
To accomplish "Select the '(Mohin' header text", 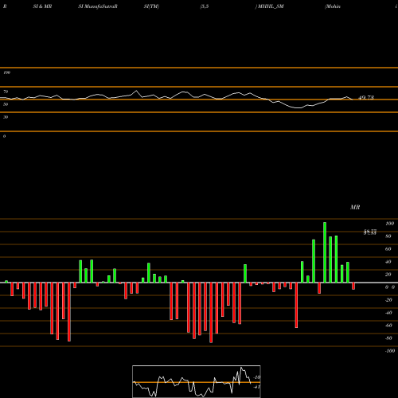I will 333,6.
